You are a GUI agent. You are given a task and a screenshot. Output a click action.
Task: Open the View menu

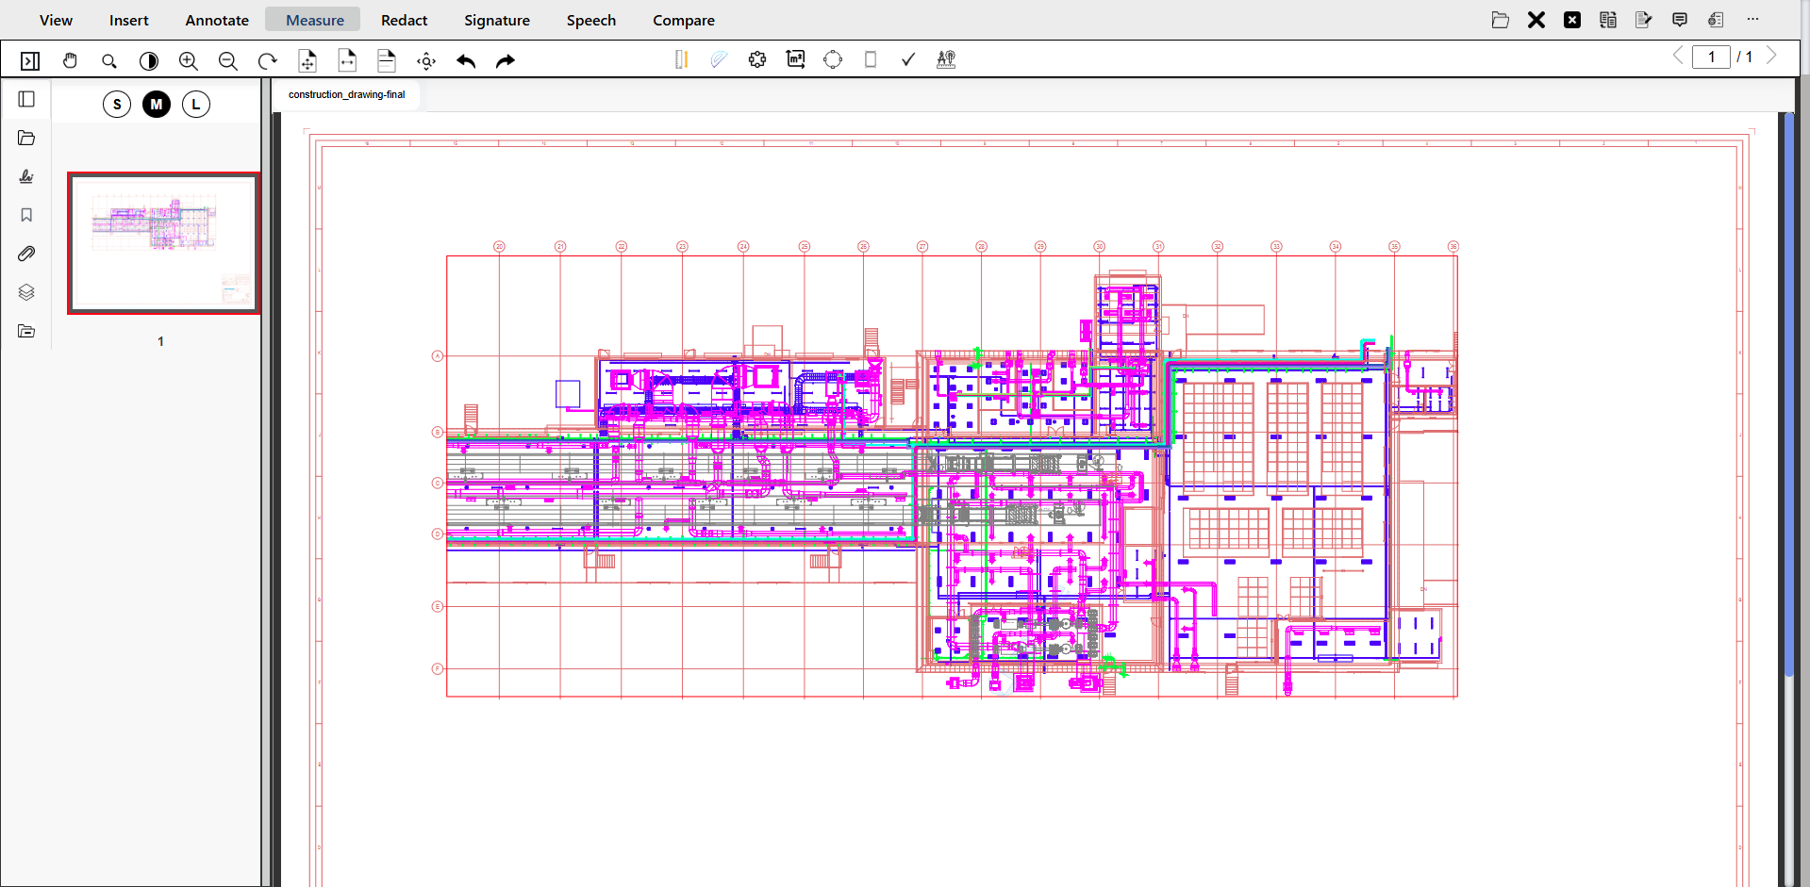56,20
